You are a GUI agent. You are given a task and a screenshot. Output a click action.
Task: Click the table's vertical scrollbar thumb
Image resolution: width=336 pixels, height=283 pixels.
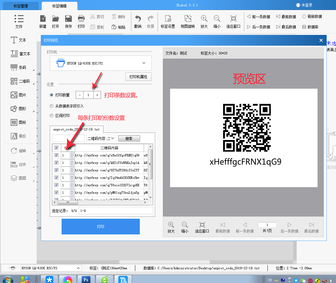point(150,164)
